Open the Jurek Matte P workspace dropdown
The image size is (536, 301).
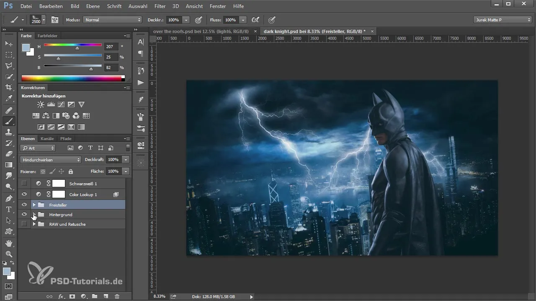coord(502,20)
